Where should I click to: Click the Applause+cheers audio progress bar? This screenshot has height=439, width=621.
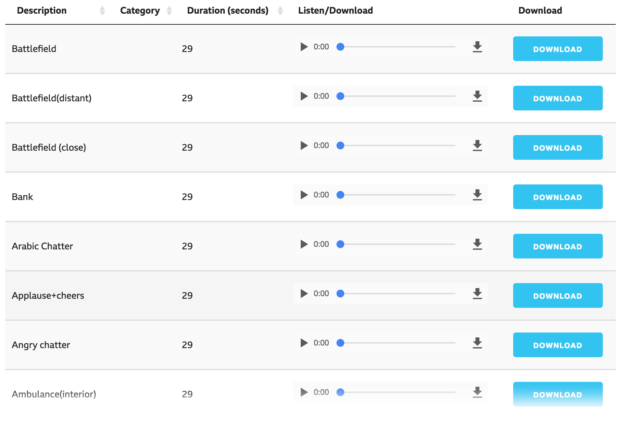398,294
